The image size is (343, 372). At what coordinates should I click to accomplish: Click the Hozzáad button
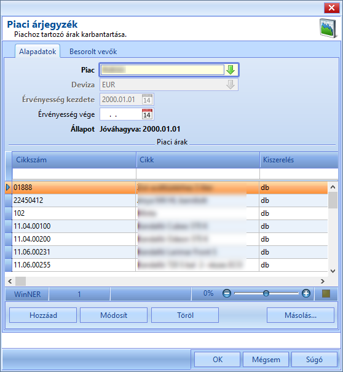pos(43,315)
